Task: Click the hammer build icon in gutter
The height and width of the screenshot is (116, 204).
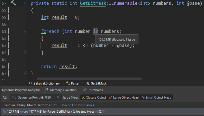Action: [13, 3]
